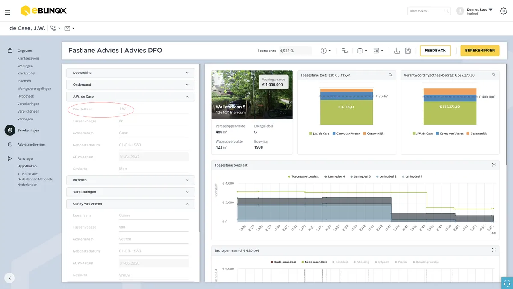
Task: Go to Adviesmotivering in the sidebar
Action: pos(31,145)
